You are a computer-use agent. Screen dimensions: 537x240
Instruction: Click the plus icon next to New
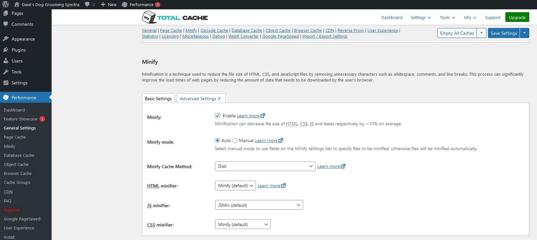(103, 4)
